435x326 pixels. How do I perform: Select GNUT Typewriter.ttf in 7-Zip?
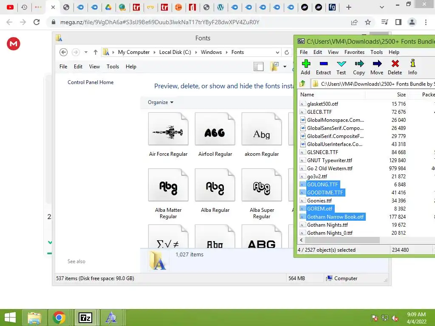[329, 160]
